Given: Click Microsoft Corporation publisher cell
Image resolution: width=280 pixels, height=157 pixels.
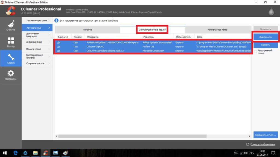Looking at the screenshot, I should coord(153,51).
